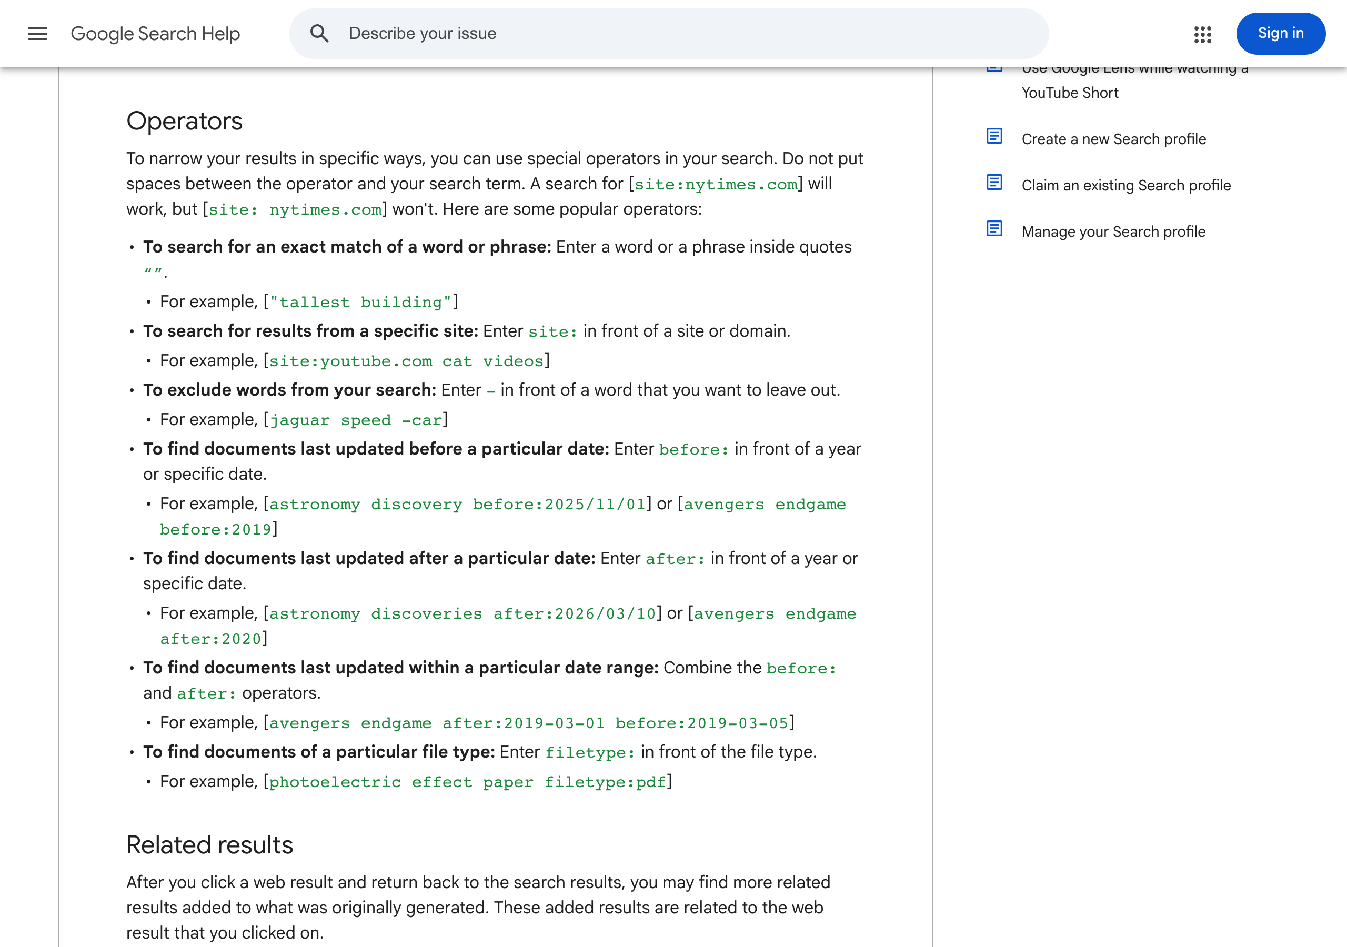Image resolution: width=1347 pixels, height=947 pixels.
Task: Click the site:nytimes.com example in intro
Action: tap(716, 184)
